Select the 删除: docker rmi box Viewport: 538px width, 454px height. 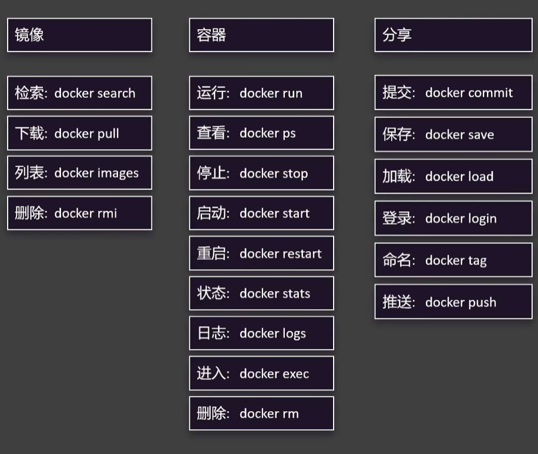coord(80,213)
